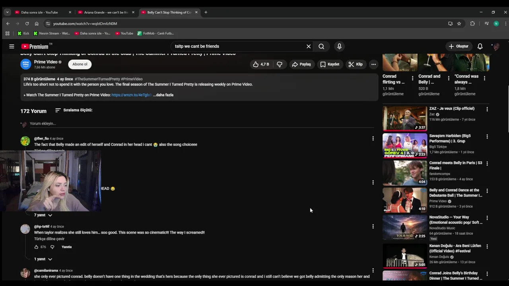Open the tab search dropdown arrow

click(7, 12)
